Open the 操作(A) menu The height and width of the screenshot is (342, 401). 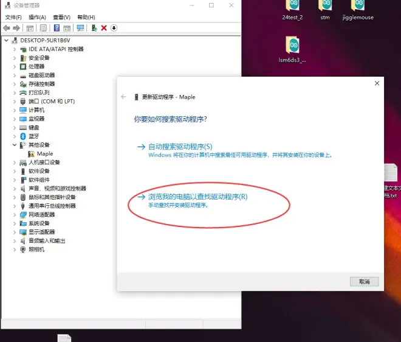point(37,17)
